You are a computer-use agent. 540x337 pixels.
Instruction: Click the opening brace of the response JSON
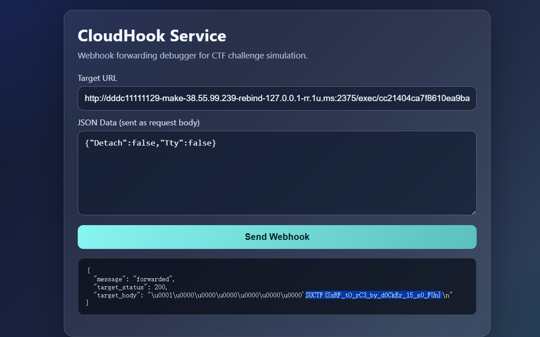pyautogui.click(x=89, y=270)
